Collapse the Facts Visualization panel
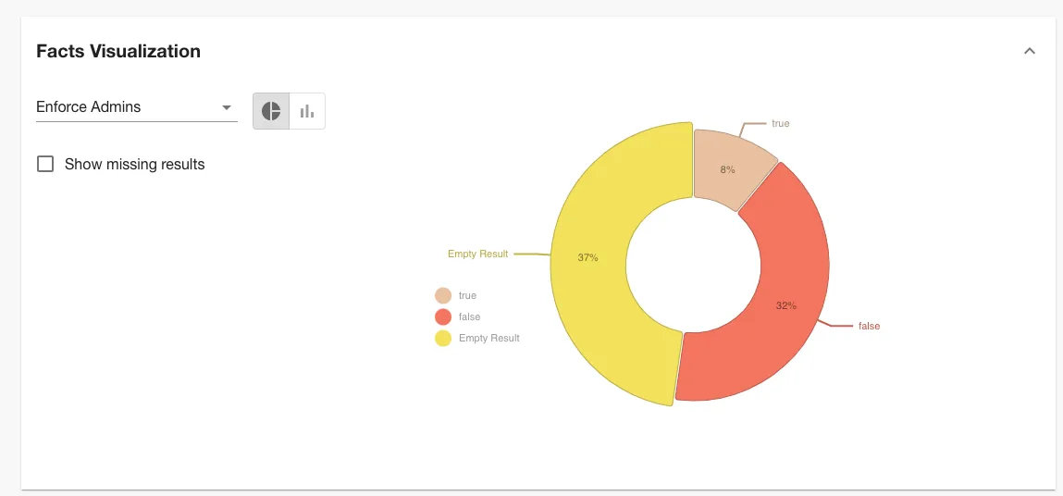 coord(1029,52)
